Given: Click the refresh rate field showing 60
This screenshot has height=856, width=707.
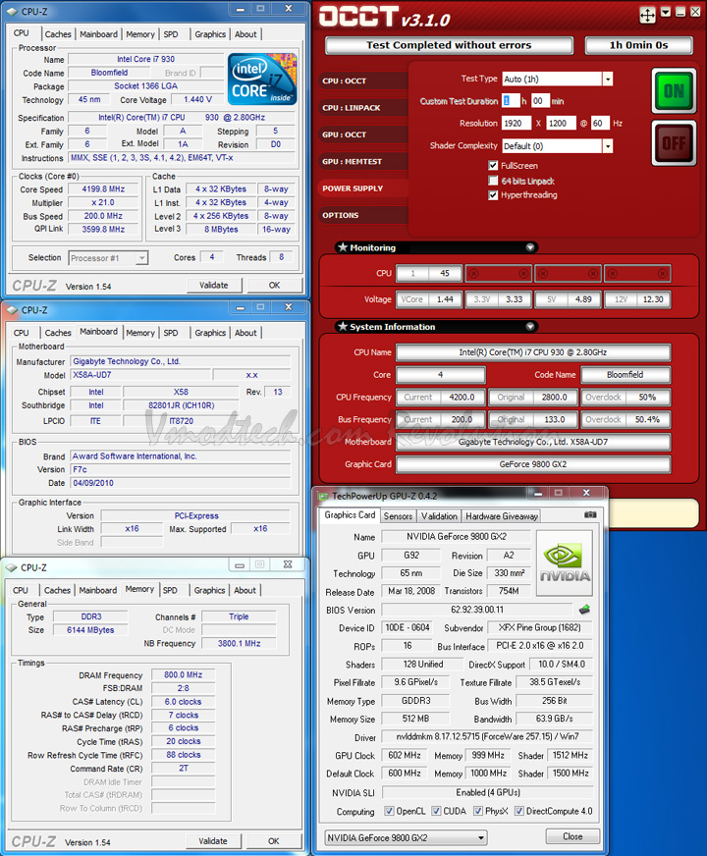Looking at the screenshot, I should tap(600, 124).
